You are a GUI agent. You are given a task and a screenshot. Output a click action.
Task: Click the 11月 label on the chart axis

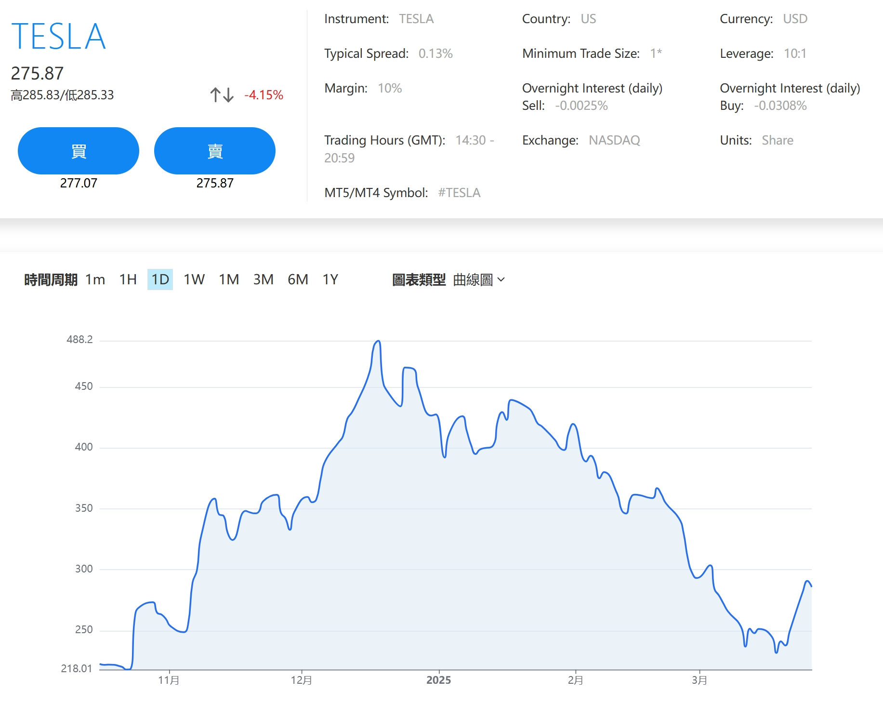(169, 680)
